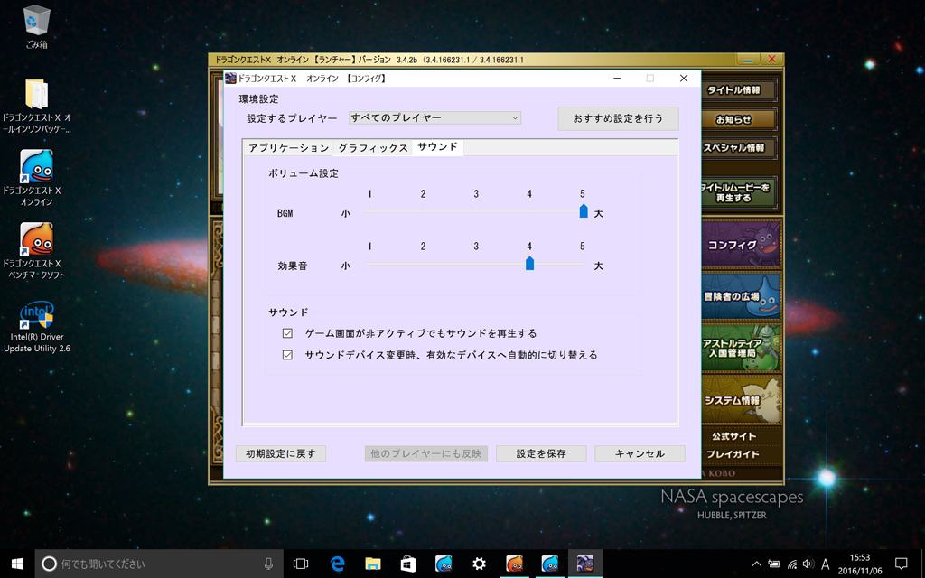Open アストルティア入国管理局 in the launcher
Screen dimensions: 925x578
point(741,348)
